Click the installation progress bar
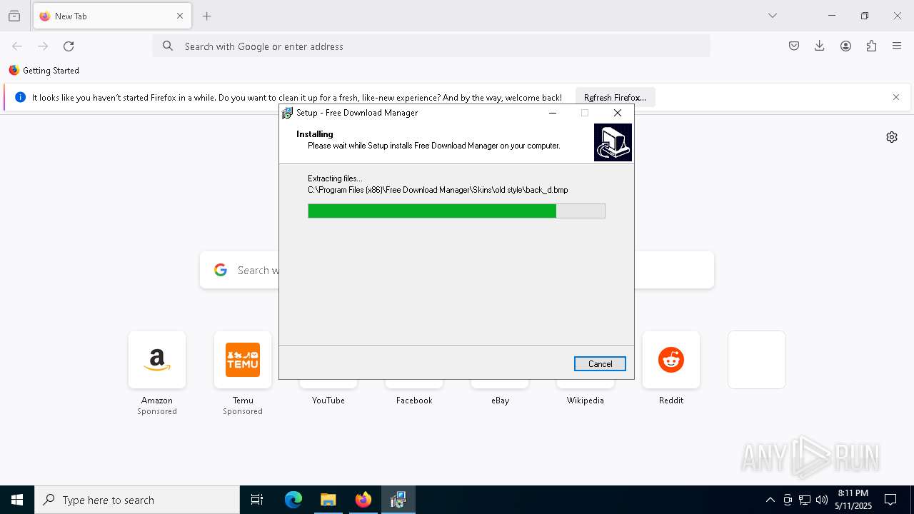Screen dimensions: 914x514 pyautogui.click(x=456, y=211)
